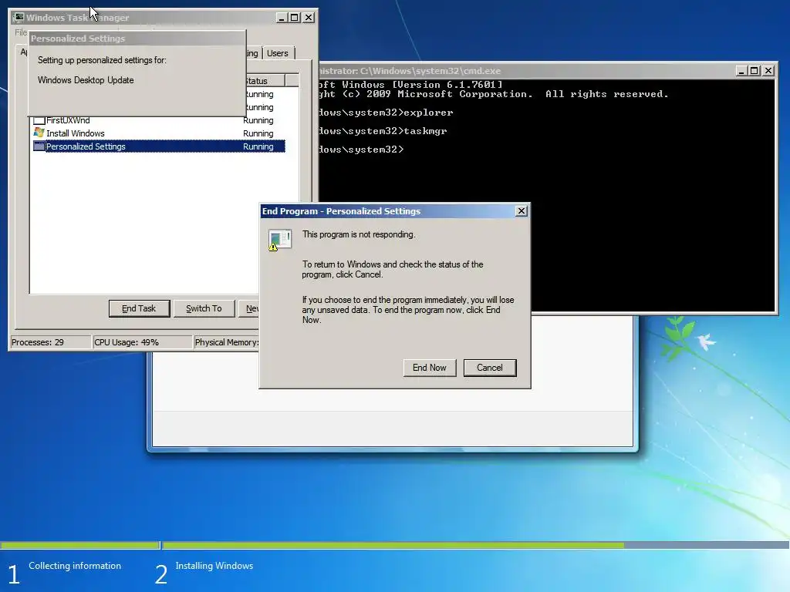The width and height of the screenshot is (790, 592).
Task: Sort tasks by Status column header
Action: tap(265, 80)
